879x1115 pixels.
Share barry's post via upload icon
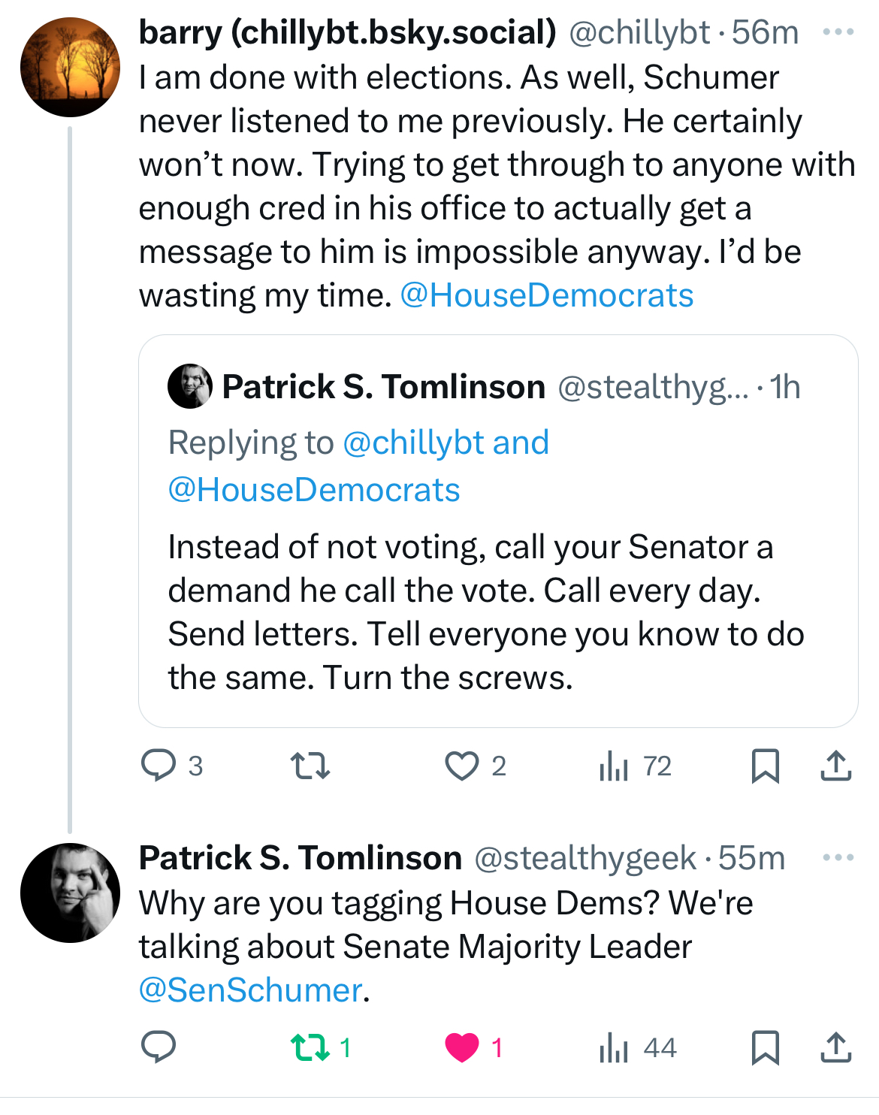(835, 766)
